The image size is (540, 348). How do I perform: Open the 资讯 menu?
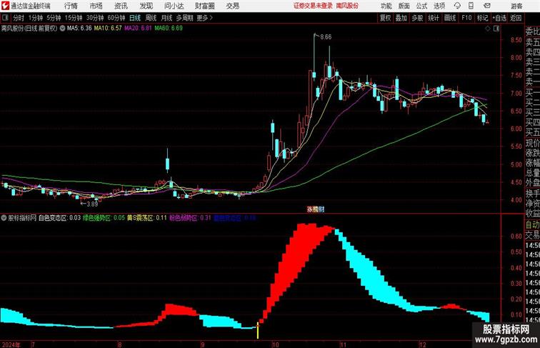[121, 6]
